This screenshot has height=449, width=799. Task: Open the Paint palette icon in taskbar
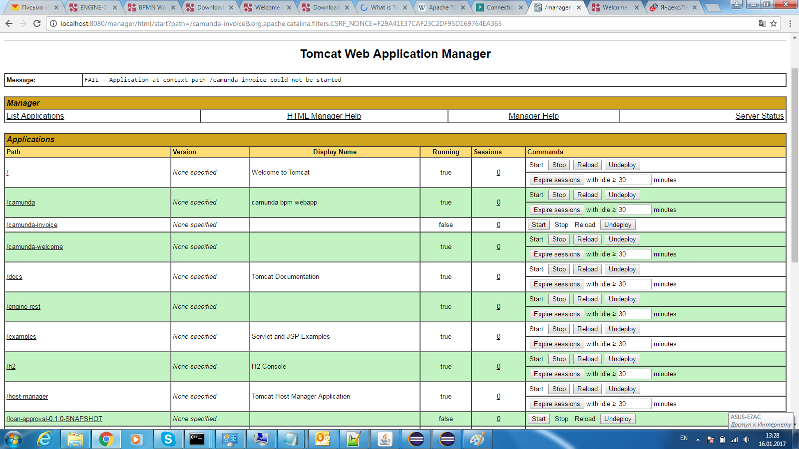(x=477, y=440)
